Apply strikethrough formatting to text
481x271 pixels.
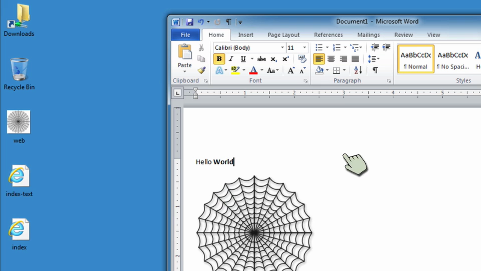262,59
